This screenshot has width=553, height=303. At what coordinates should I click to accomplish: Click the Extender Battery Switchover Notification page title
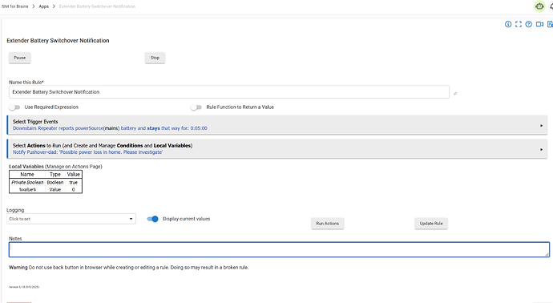click(x=58, y=41)
